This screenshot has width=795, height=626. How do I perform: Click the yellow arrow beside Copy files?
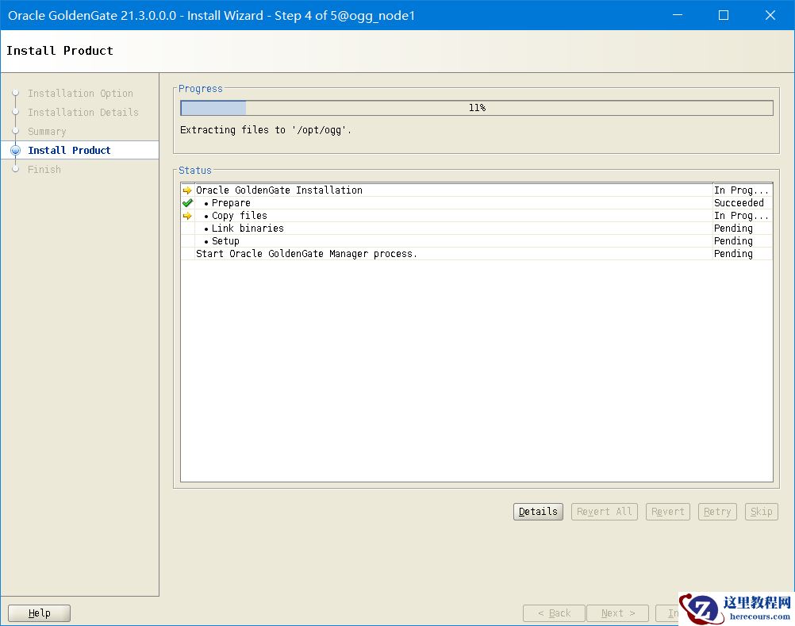(x=187, y=216)
